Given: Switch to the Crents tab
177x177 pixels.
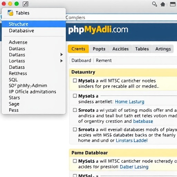Looking at the screenshot, I should pos(78,49).
